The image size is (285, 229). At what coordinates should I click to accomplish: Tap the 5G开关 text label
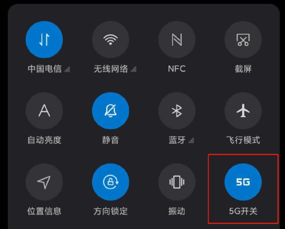point(243,211)
